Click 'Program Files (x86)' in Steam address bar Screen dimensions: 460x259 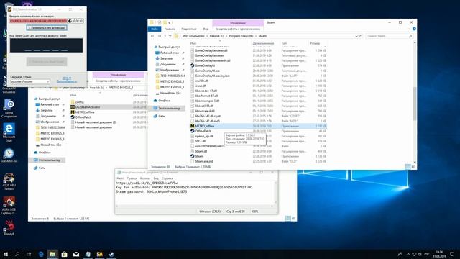241,36
